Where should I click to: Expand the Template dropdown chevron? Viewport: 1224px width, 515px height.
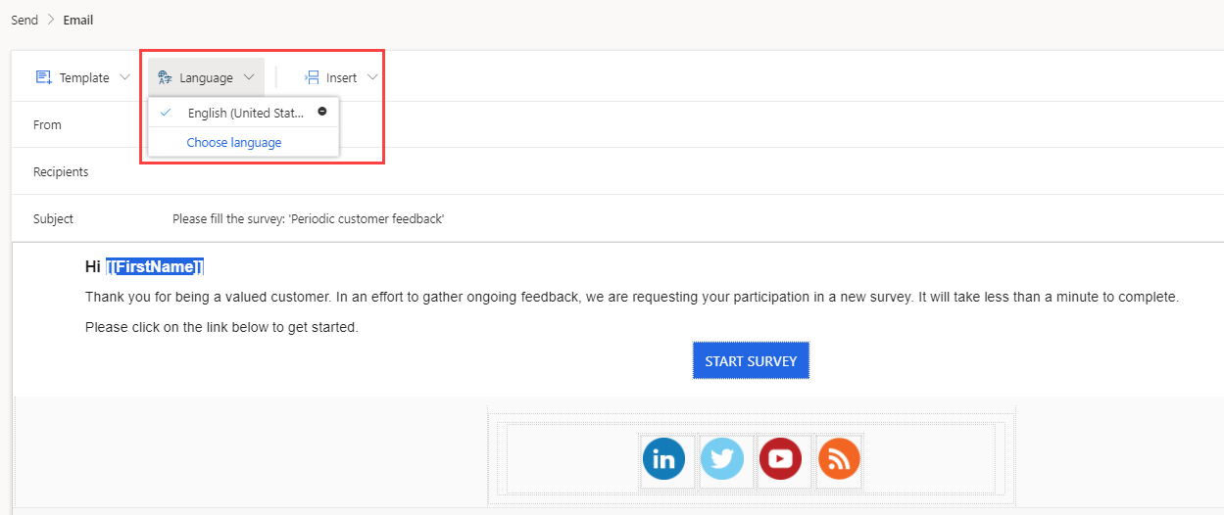pos(124,77)
